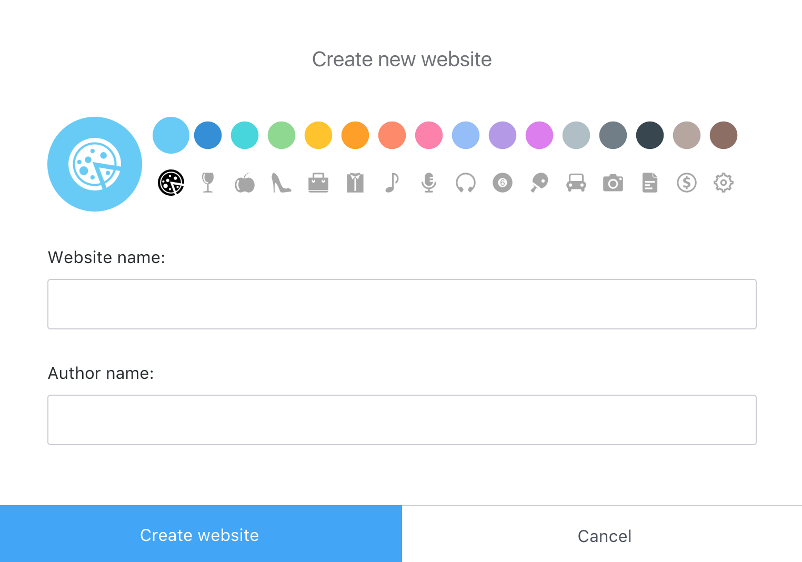Click the Website name input field
The width and height of the screenshot is (802, 562).
402,304
